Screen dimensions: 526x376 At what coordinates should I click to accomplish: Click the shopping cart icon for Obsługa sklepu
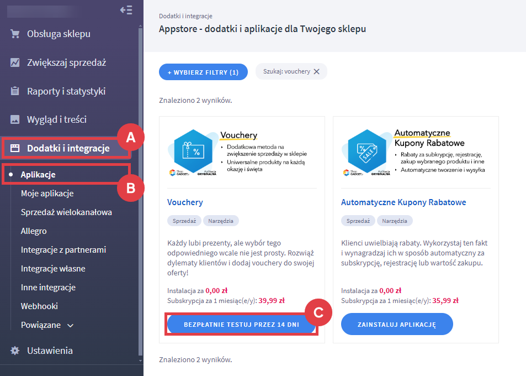click(x=15, y=34)
